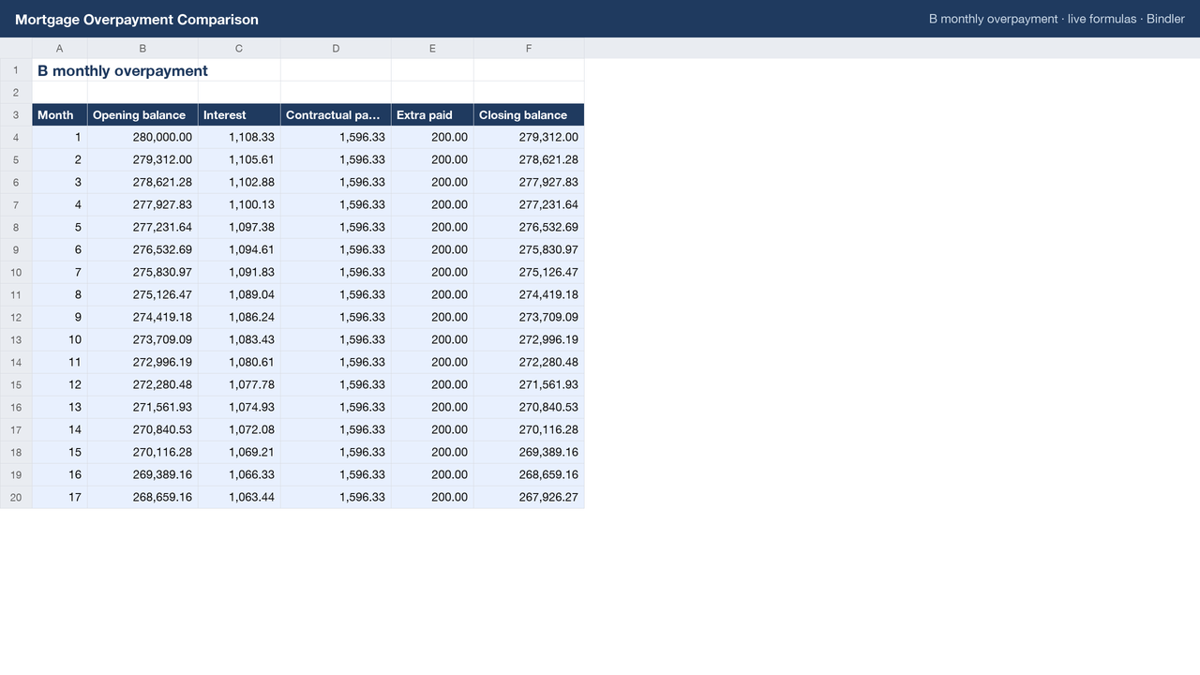Viewport: 1200px width, 675px height.
Task: Select interest cell 1,063.44
Action: click(239, 498)
